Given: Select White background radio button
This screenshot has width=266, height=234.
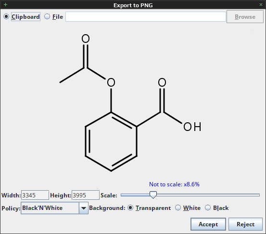Looking at the screenshot, I should coord(178,208).
